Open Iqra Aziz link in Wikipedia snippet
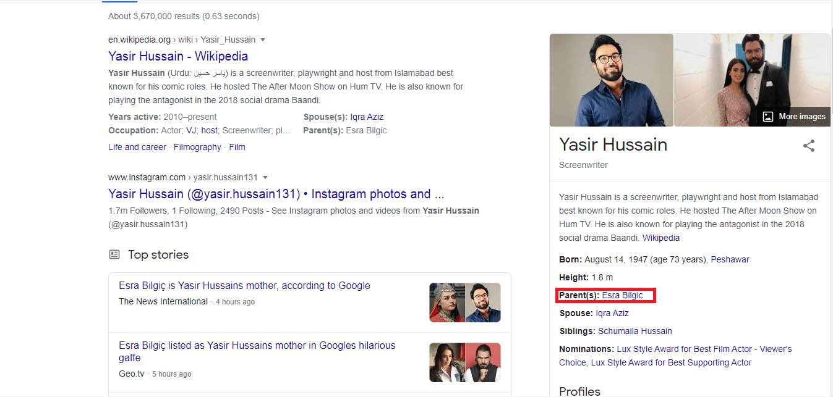This screenshot has width=833, height=397. pos(367,117)
